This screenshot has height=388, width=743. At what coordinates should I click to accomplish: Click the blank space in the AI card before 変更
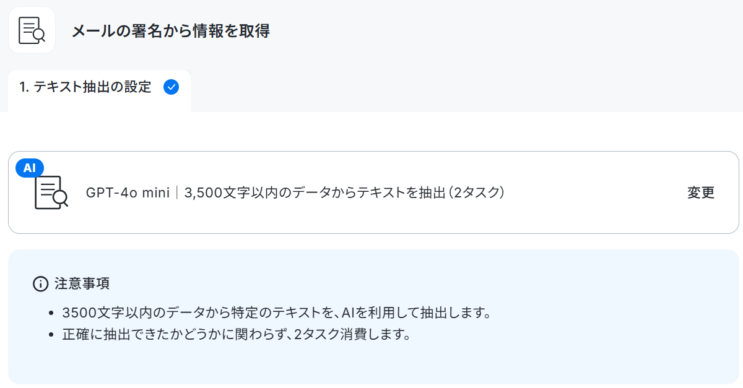click(594, 192)
